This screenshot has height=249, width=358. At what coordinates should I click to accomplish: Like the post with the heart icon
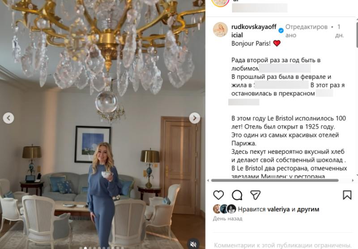(x=218, y=195)
